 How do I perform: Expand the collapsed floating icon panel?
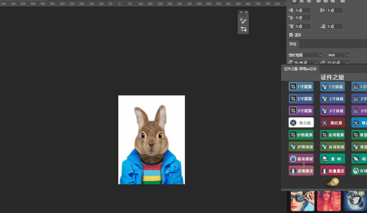pyautogui.click(x=241, y=12)
